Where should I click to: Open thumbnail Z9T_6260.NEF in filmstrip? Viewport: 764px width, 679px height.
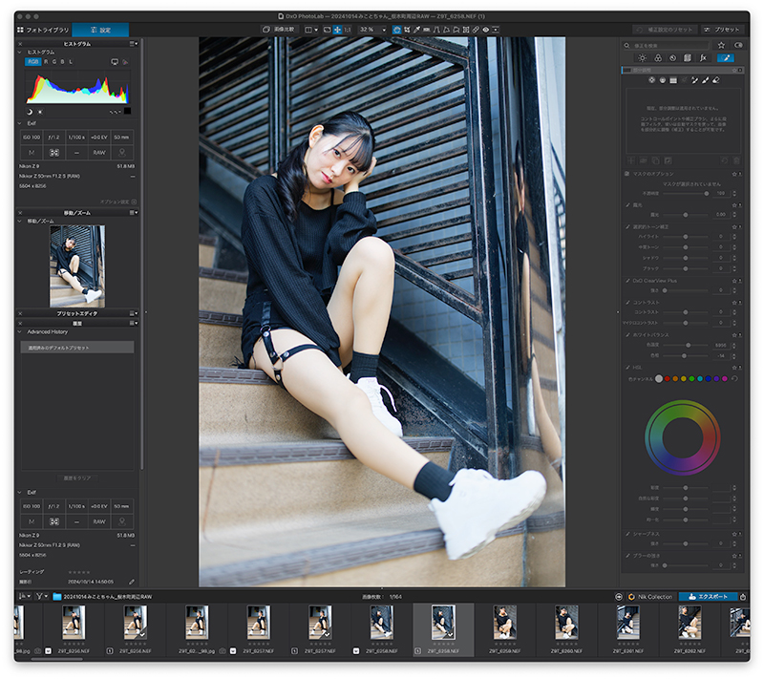[x=566, y=623]
